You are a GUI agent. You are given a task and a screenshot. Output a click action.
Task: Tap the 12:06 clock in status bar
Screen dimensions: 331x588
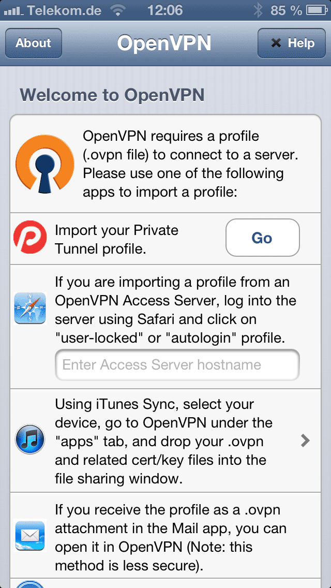tap(165, 10)
